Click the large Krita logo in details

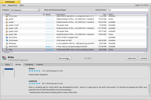pos(5,58)
